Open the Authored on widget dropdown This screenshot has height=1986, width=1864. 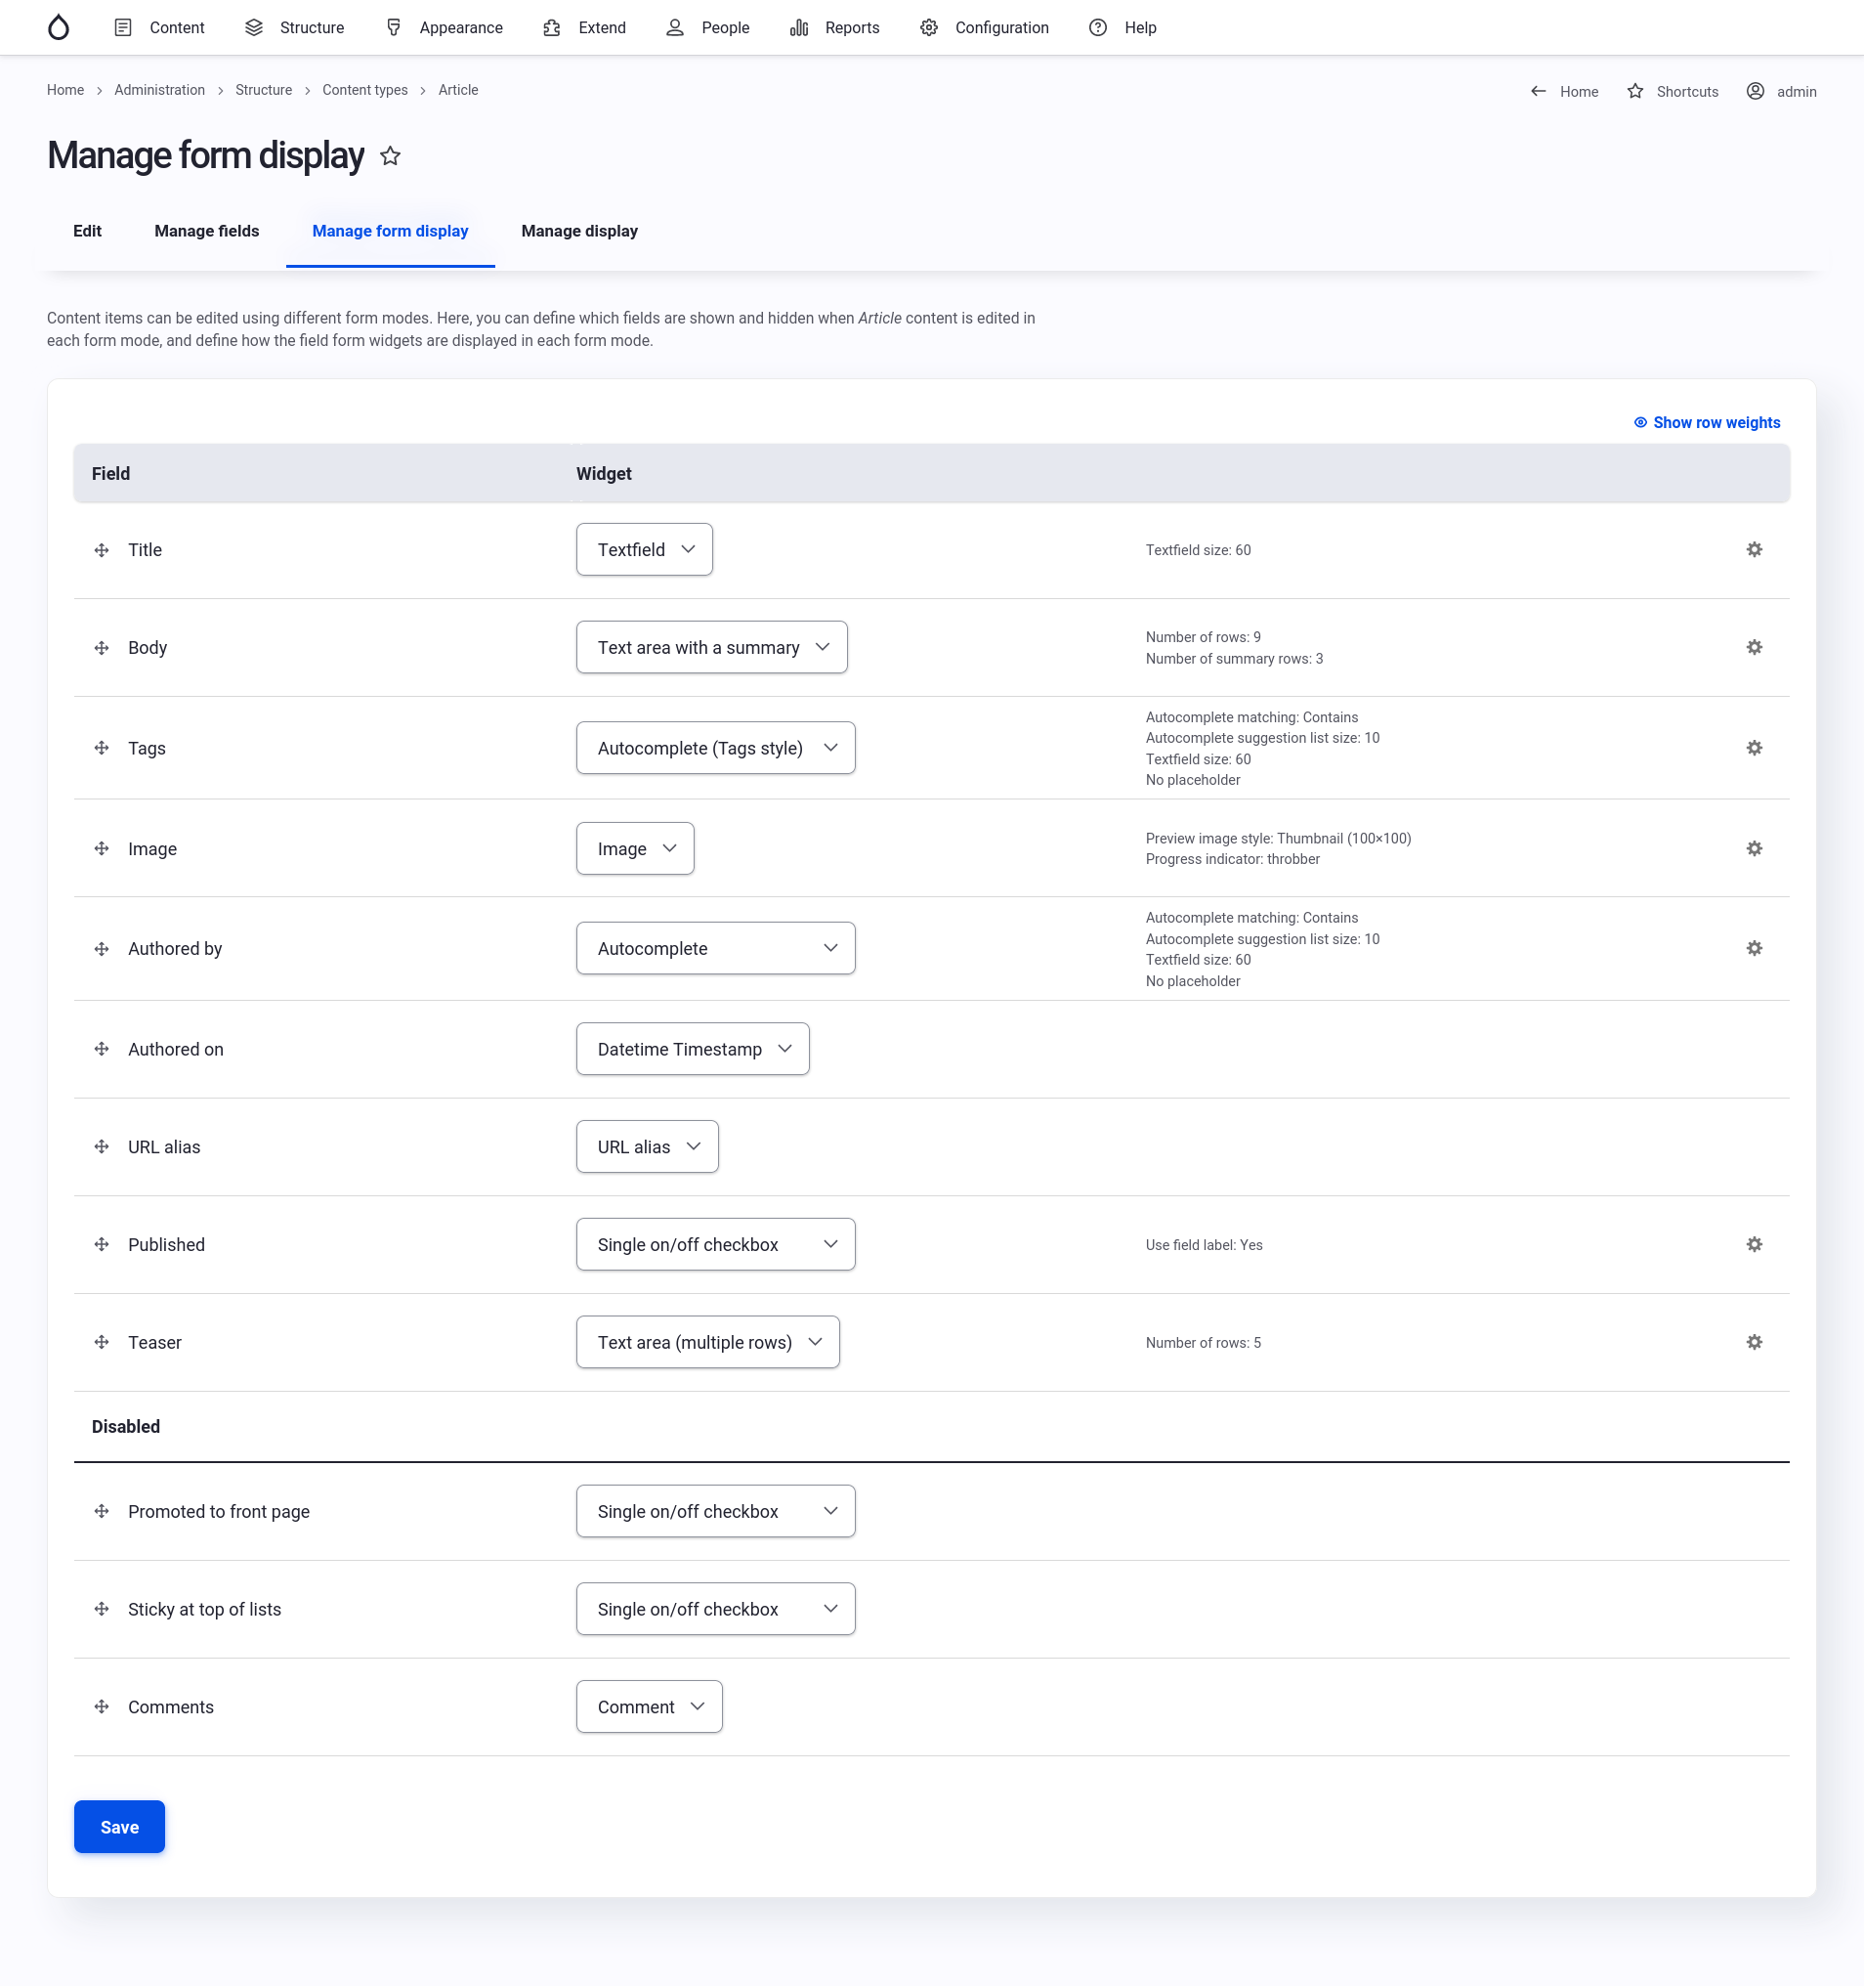click(x=692, y=1049)
